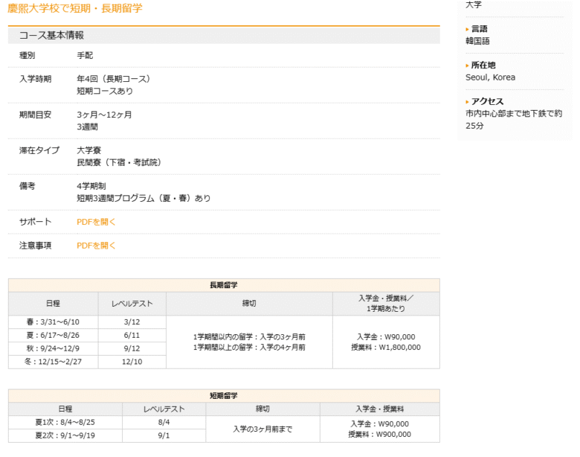This screenshot has width=580, height=457.
Task: Click the 期間目安 row label
Action: point(35,115)
